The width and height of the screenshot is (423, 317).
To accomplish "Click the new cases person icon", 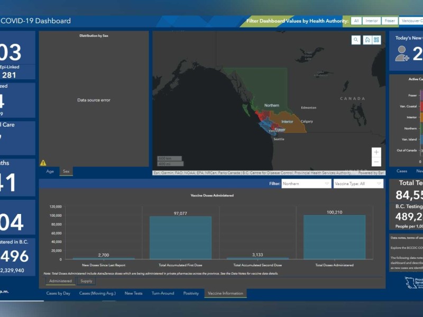I will [x=402, y=53].
